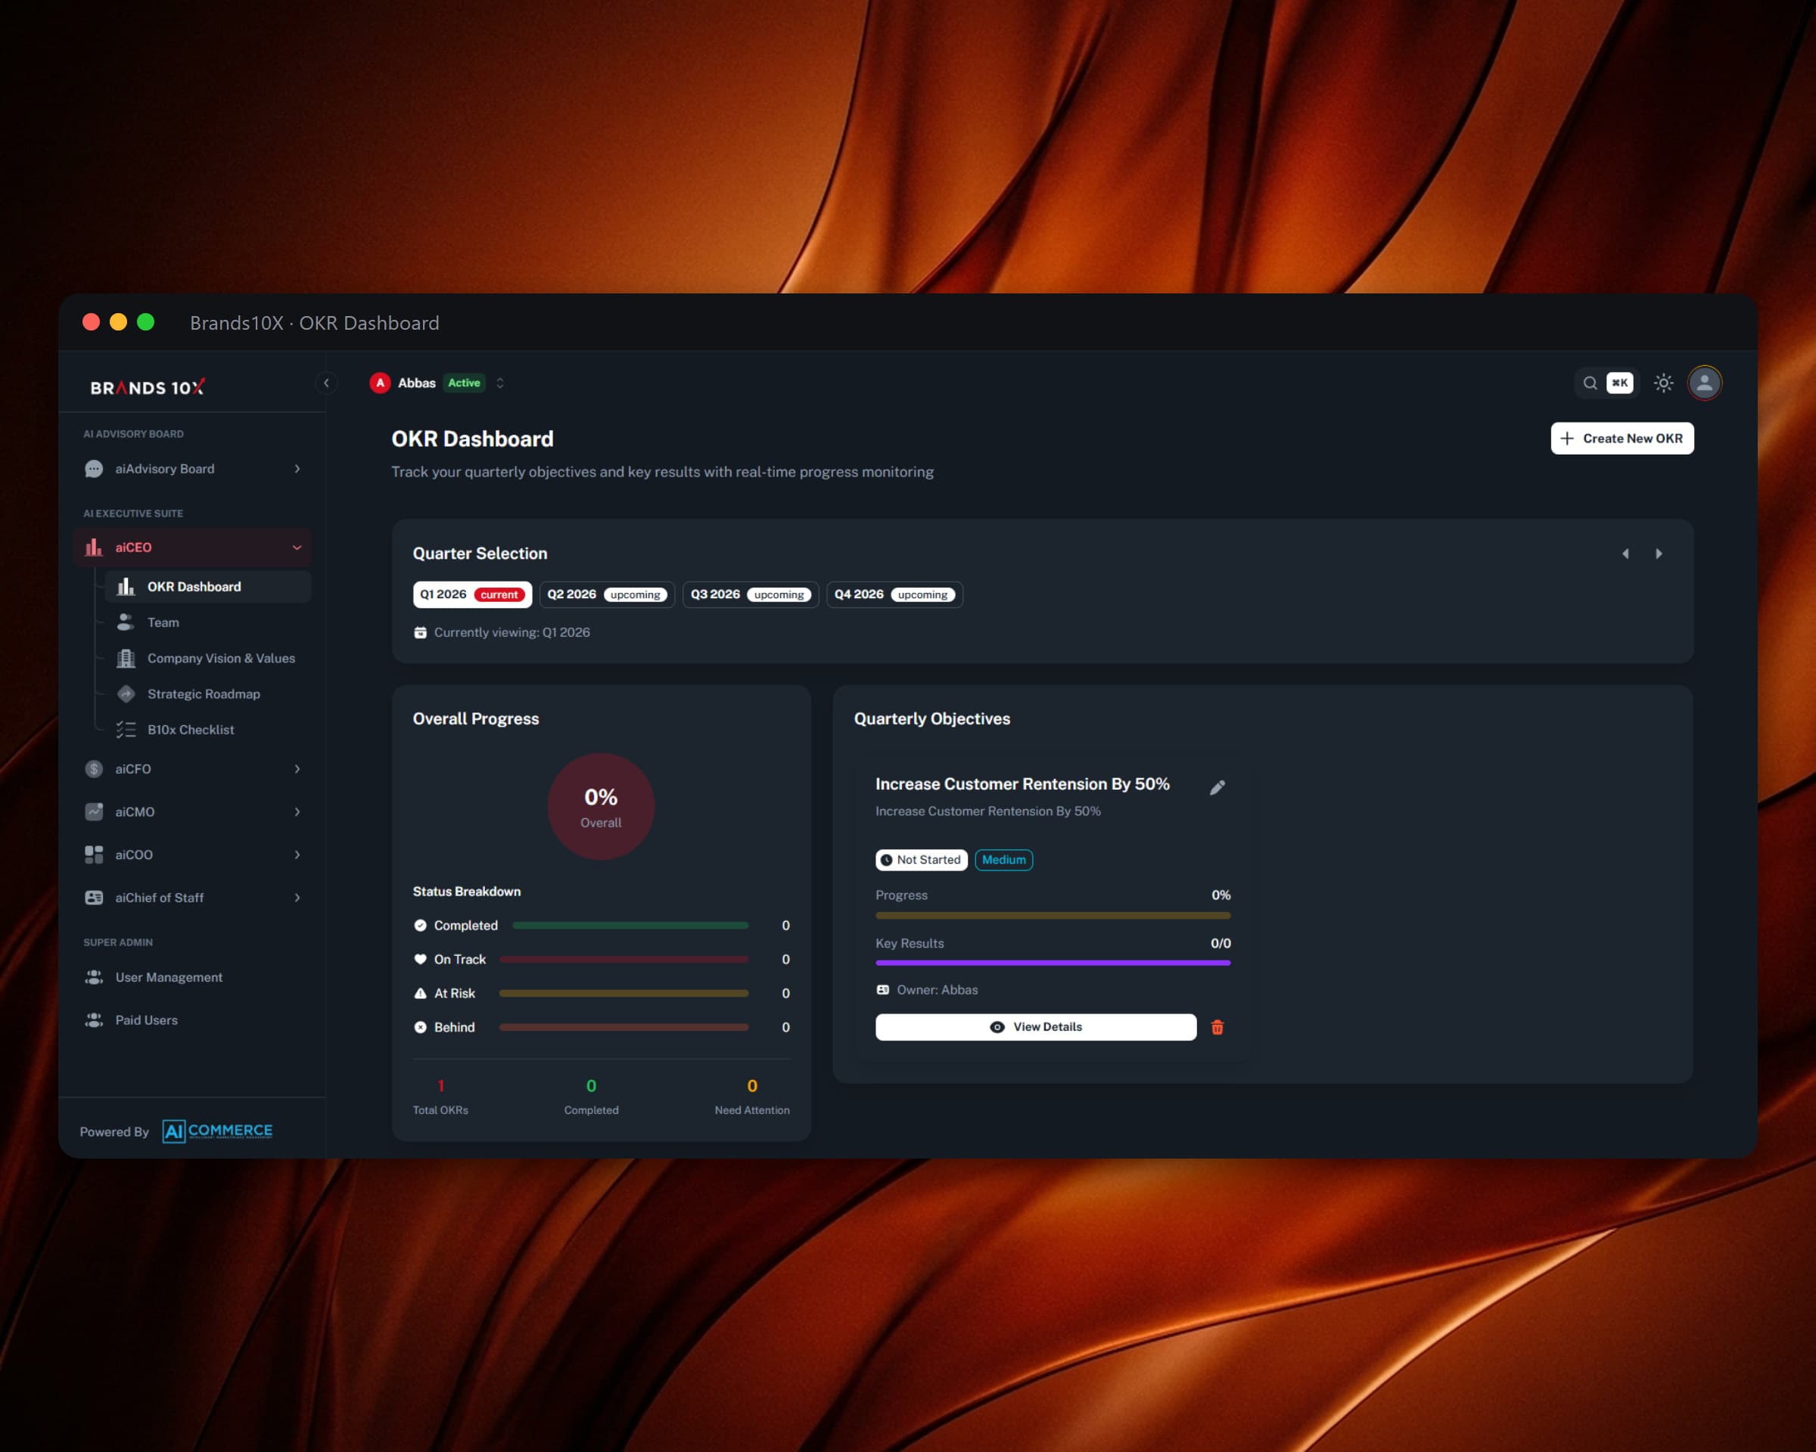Click the Create New OKR button
This screenshot has height=1452, width=1816.
[x=1622, y=439]
